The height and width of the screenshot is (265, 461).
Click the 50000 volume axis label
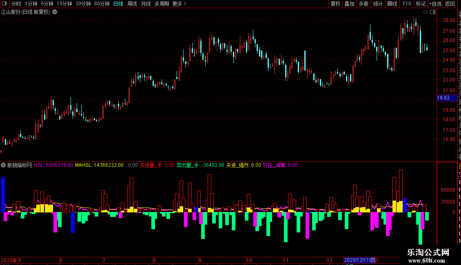click(x=448, y=190)
